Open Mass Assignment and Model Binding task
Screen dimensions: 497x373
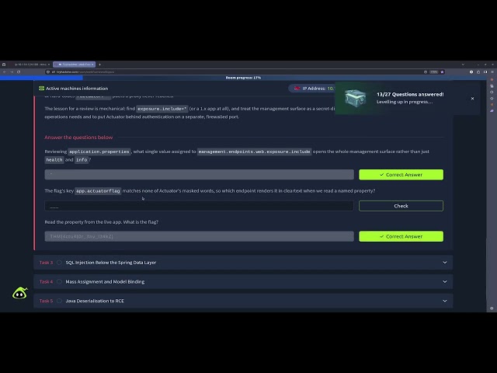105,281
